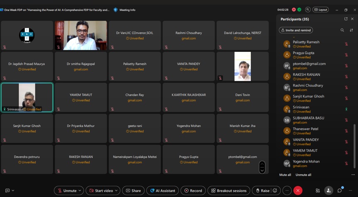This screenshot has width=358, height=197.
Task: Sort the participants list
Action: click(x=351, y=30)
